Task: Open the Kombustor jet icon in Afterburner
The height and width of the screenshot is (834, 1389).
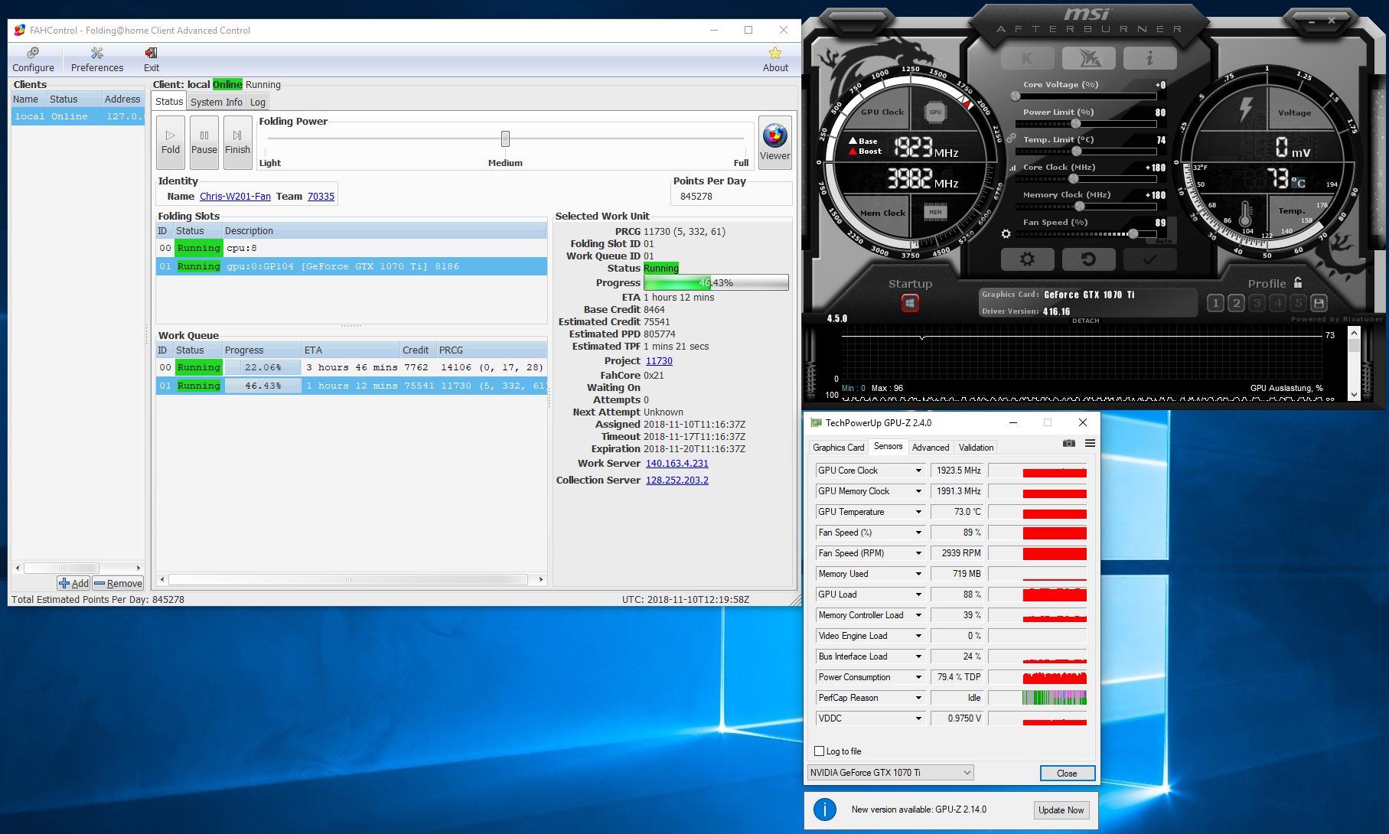Action: click(1088, 58)
